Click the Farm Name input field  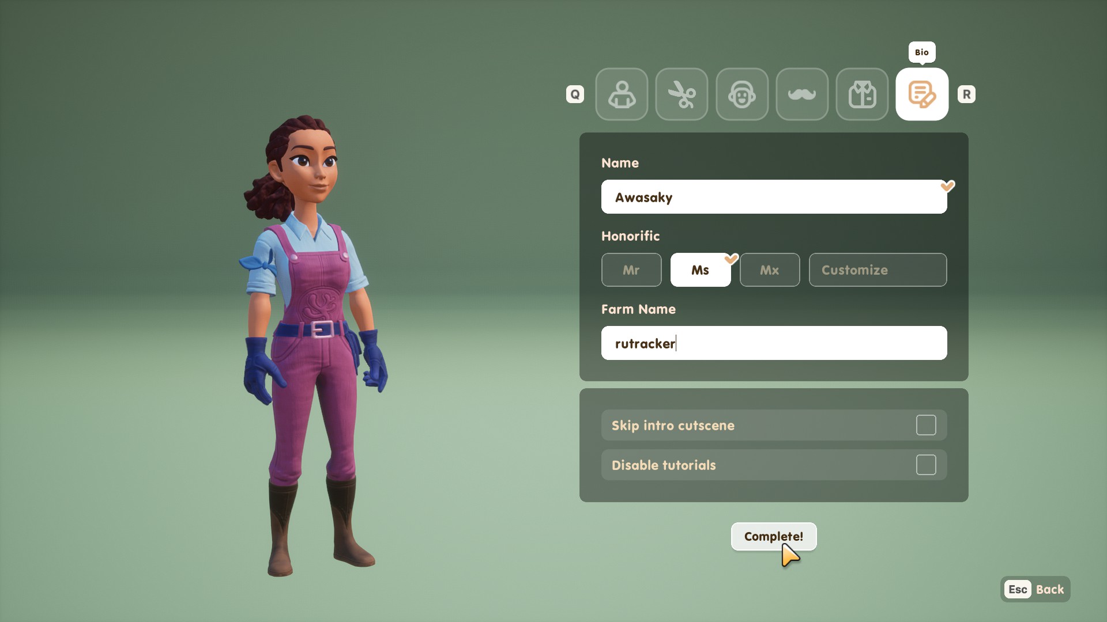point(774,343)
